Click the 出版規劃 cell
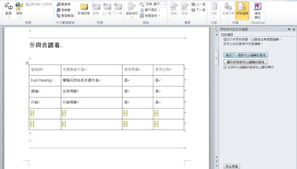The height and width of the screenshot is (169, 297). pos(91,91)
